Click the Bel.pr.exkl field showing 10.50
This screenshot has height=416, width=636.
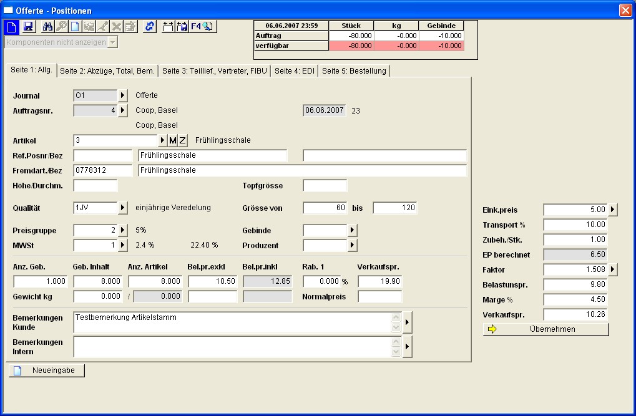pyautogui.click(x=213, y=281)
